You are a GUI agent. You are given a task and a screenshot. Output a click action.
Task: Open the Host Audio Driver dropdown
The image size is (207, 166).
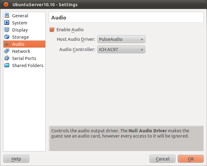pos(121,39)
